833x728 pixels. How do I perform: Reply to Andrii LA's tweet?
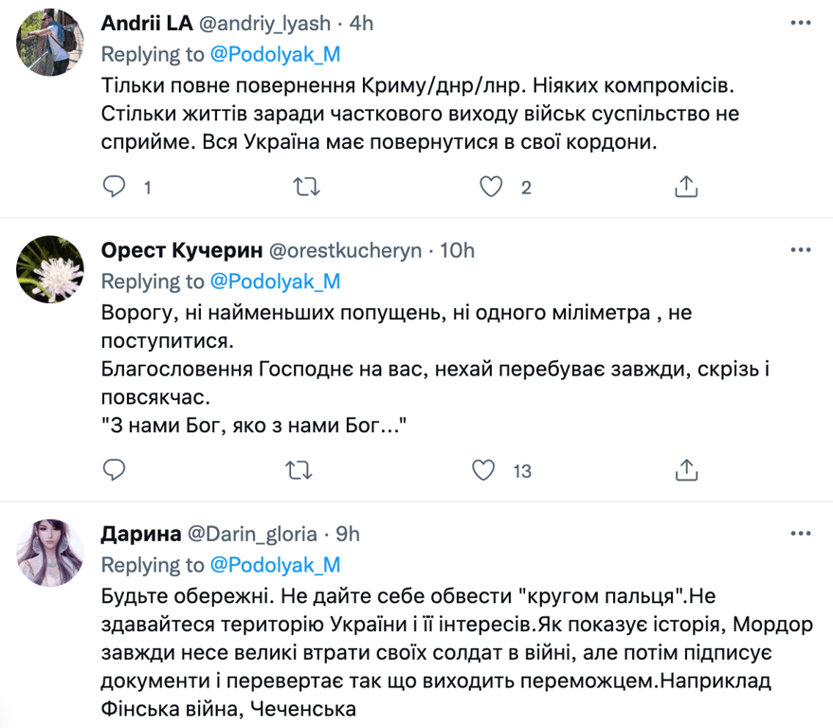(115, 187)
